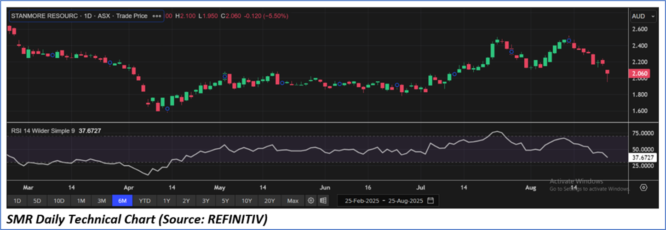Select the Max range tab

(293, 201)
